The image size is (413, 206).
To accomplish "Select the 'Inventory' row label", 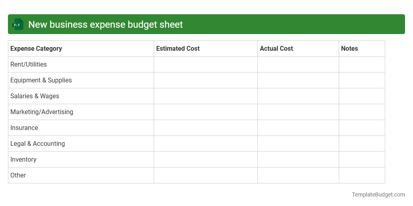I will click(x=23, y=159).
